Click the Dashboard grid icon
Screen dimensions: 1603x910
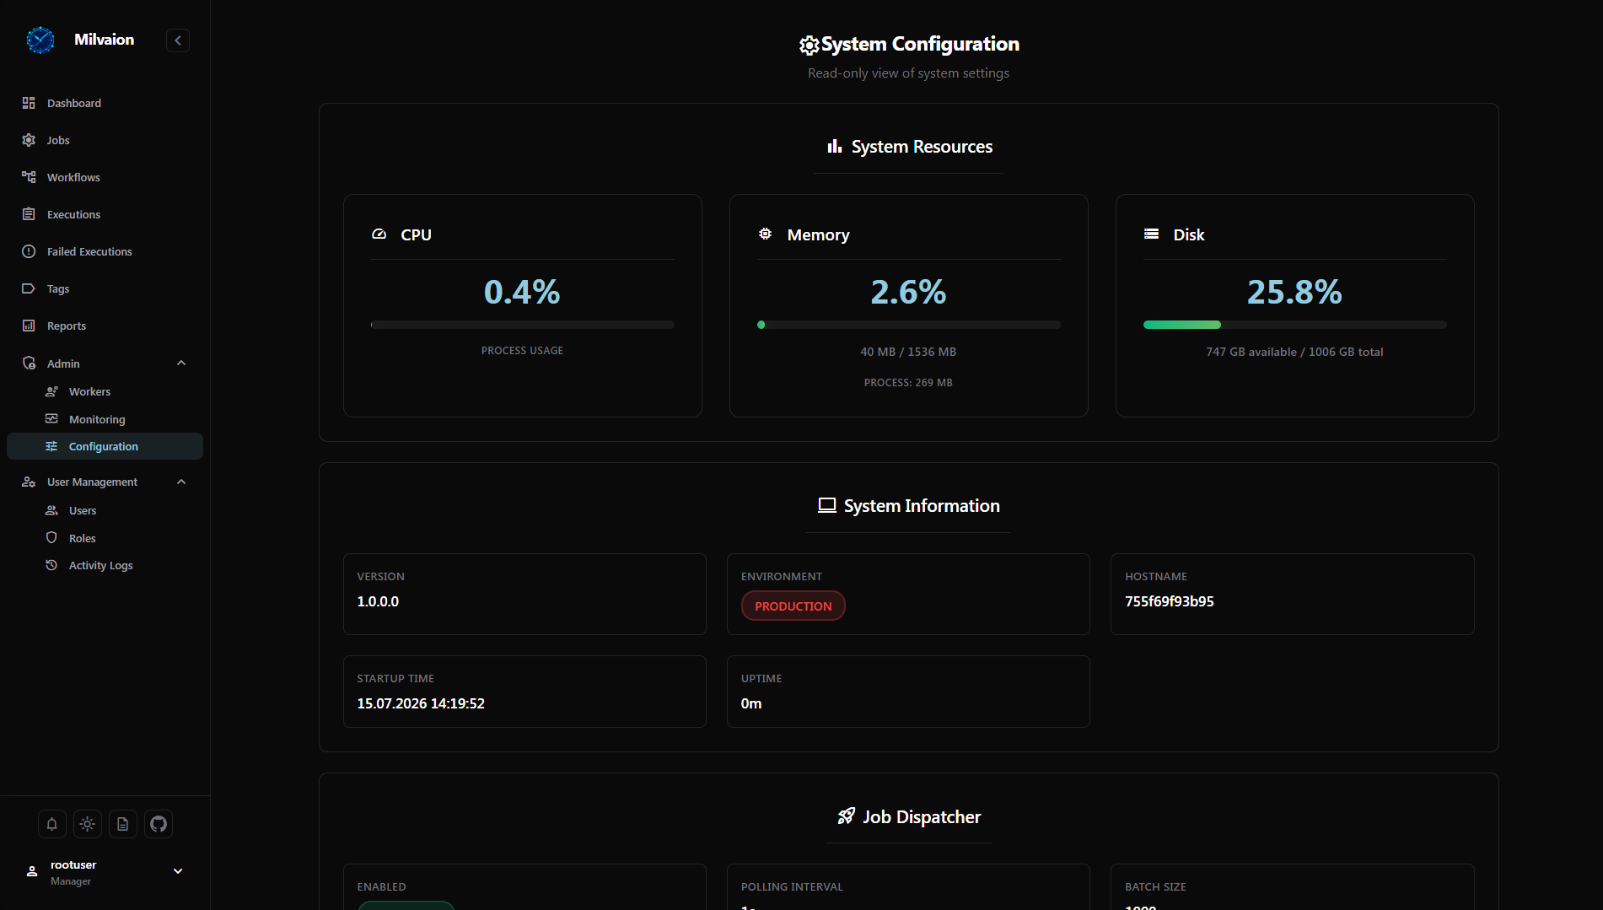pos(29,103)
